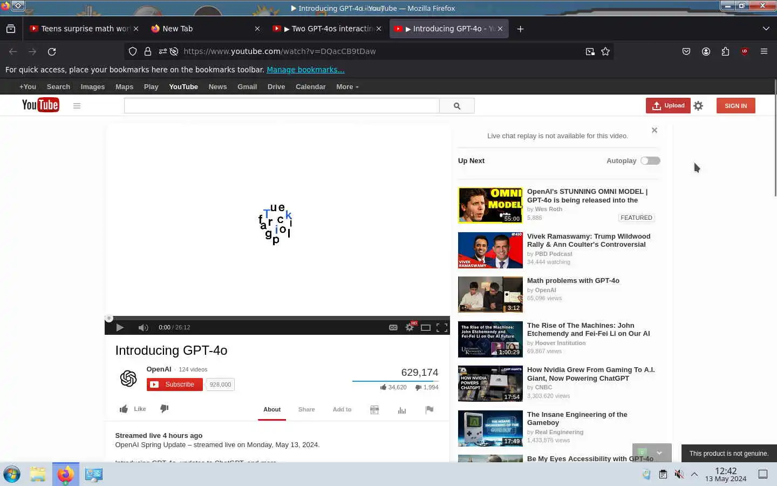Image resolution: width=777 pixels, height=486 pixels.
Task: Open Firefox account icon
Action: point(706,51)
